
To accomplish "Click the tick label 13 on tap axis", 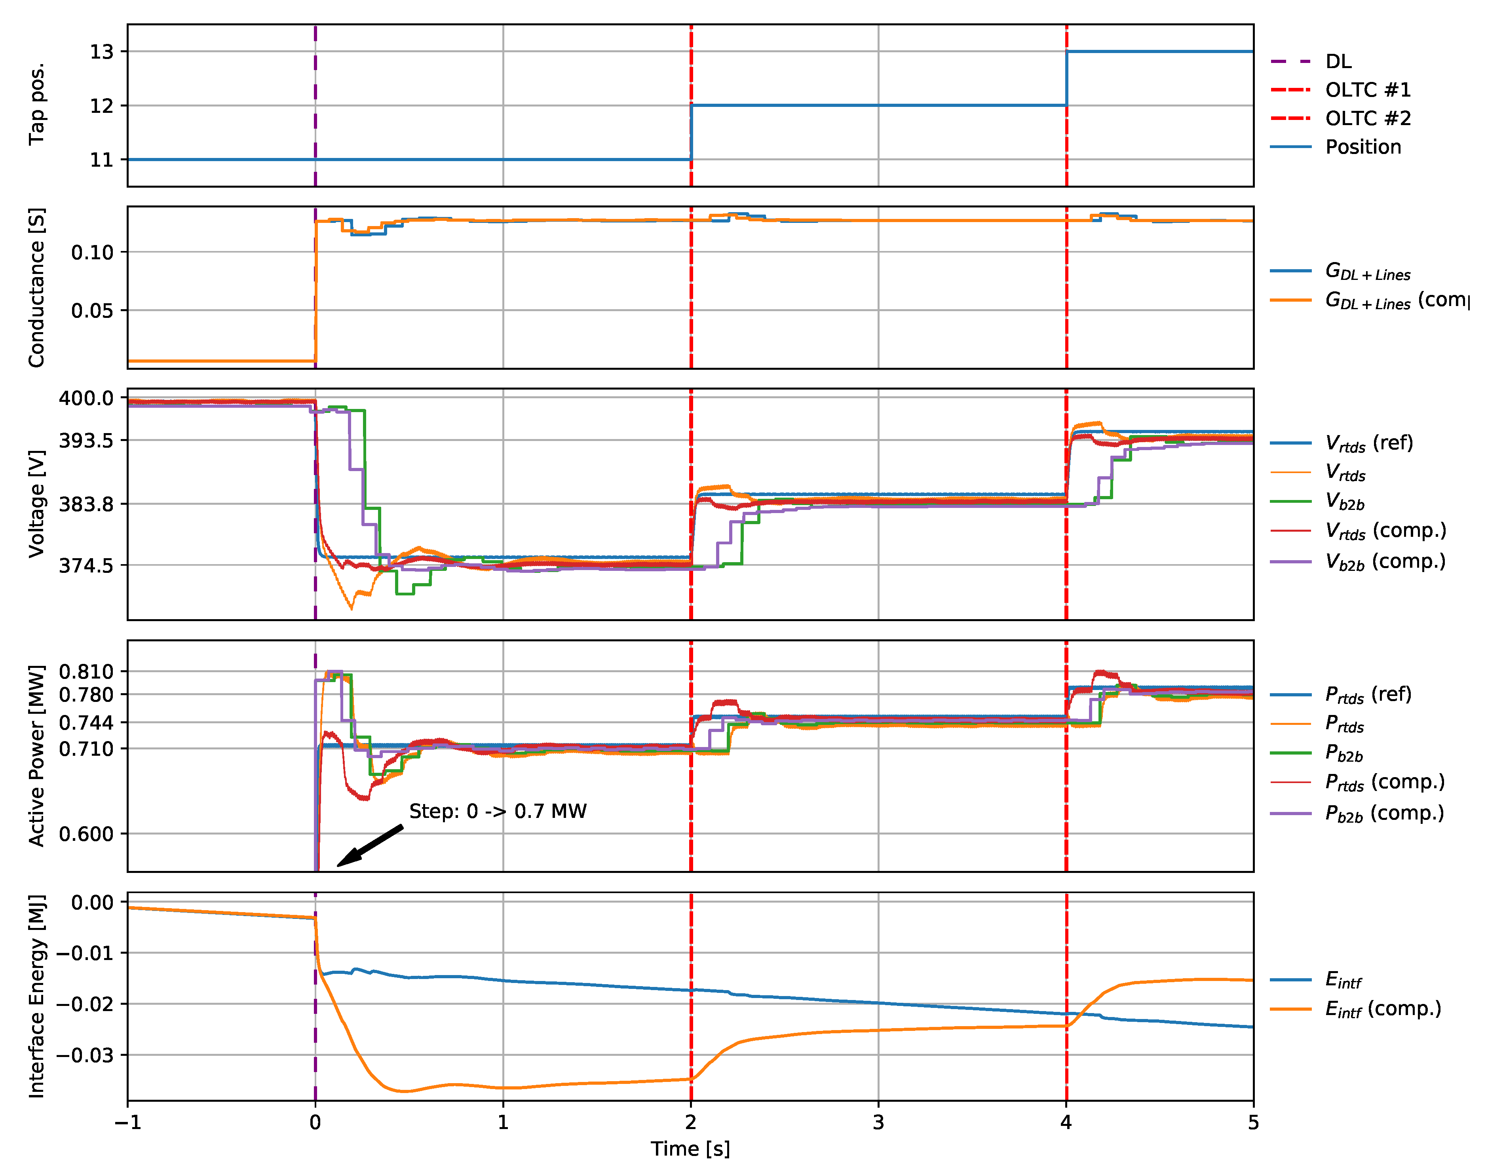I will pos(102,51).
